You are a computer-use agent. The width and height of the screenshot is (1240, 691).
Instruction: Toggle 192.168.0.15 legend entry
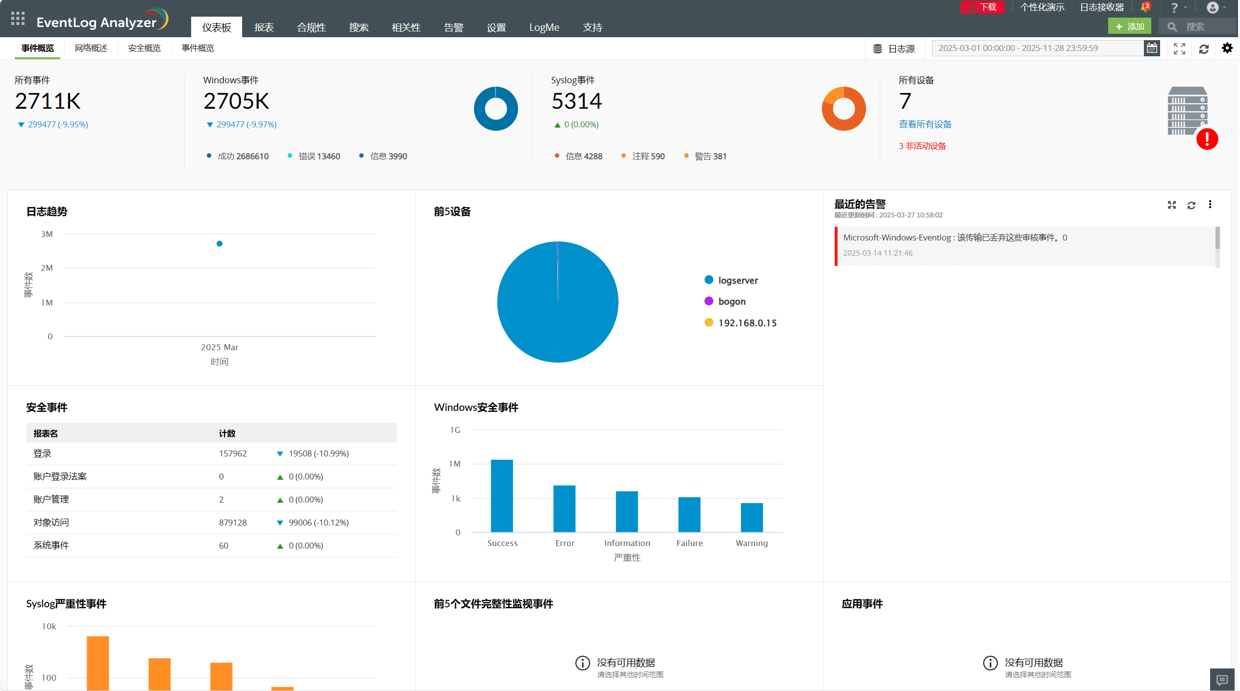(x=747, y=323)
